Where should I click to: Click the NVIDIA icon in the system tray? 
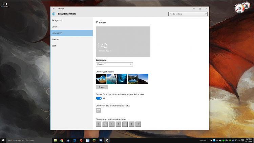pyautogui.click(x=230, y=140)
